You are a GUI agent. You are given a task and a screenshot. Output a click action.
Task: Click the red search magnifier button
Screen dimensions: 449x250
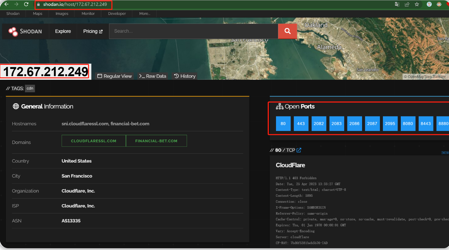(x=287, y=31)
